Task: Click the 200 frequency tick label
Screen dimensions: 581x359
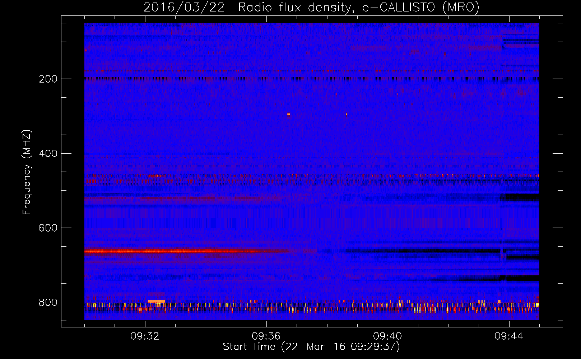Action: pyautogui.click(x=48, y=79)
